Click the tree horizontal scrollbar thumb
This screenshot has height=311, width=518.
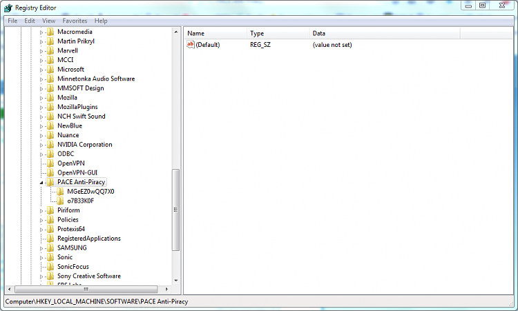coord(86,289)
